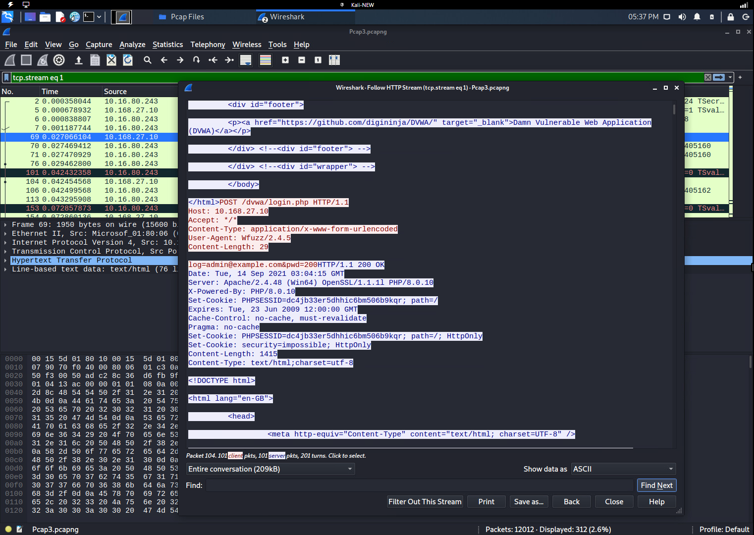The width and height of the screenshot is (754, 535).
Task: Open the Capture menu
Action: coord(99,45)
